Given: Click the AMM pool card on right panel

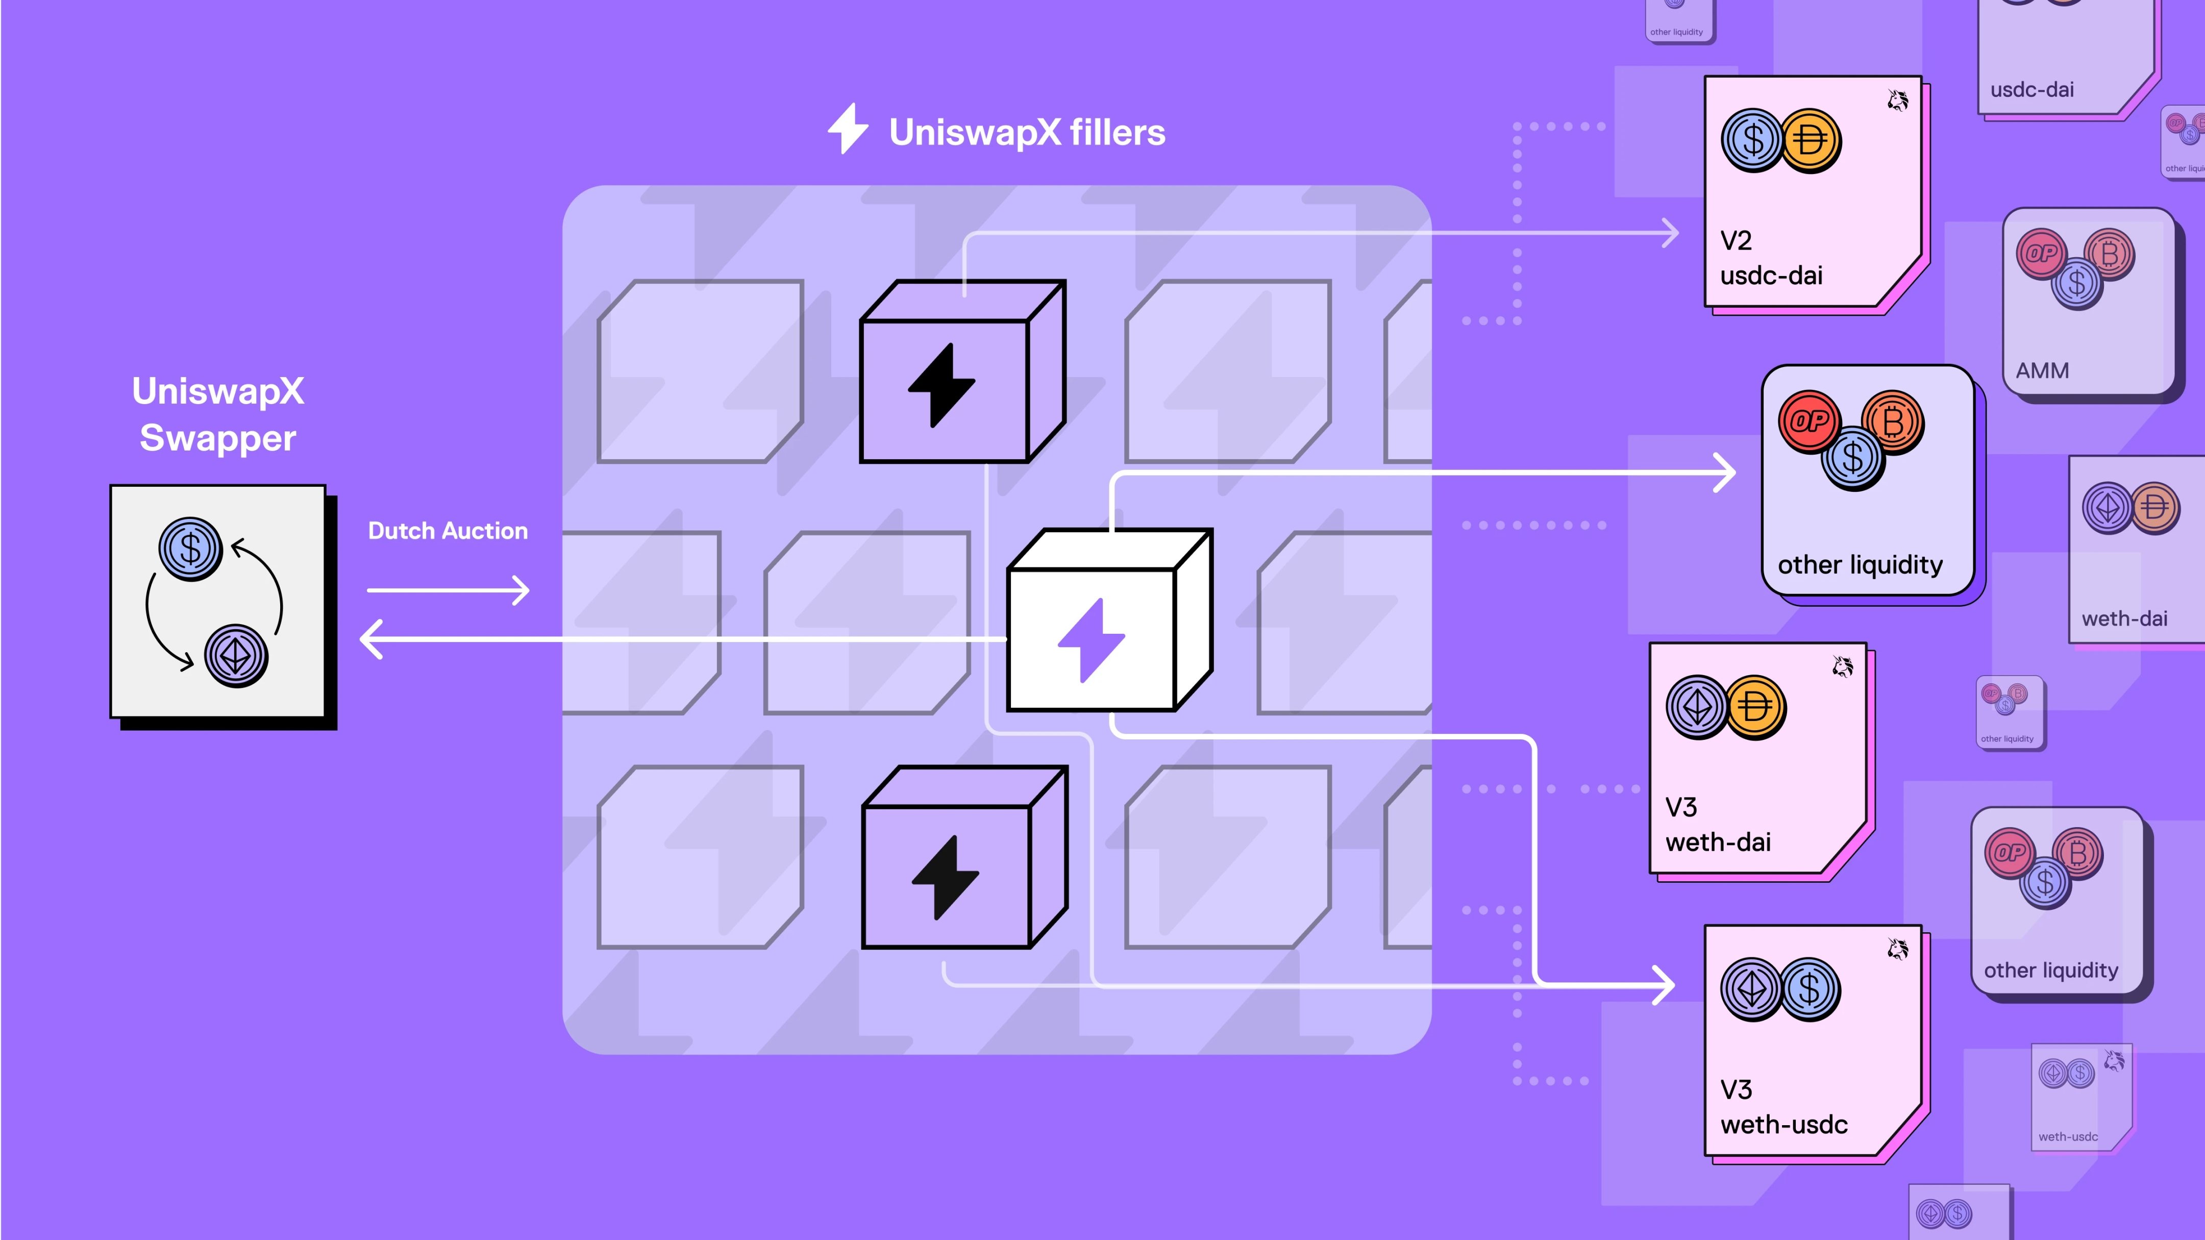Looking at the screenshot, I should (x=2083, y=310).
